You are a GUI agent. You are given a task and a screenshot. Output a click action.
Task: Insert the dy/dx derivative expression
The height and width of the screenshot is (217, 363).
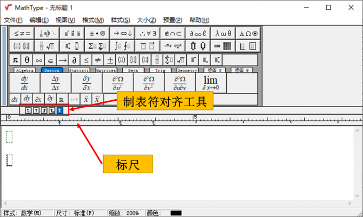pos(25,83)
